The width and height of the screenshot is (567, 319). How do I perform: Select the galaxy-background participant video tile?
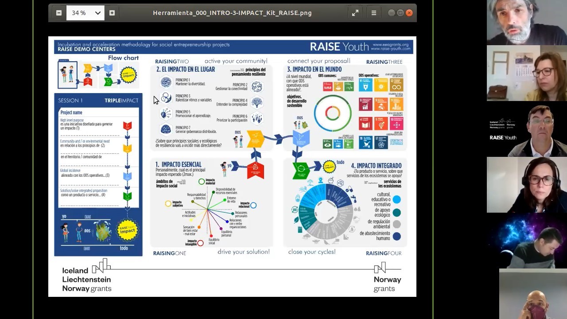(527, 241)
